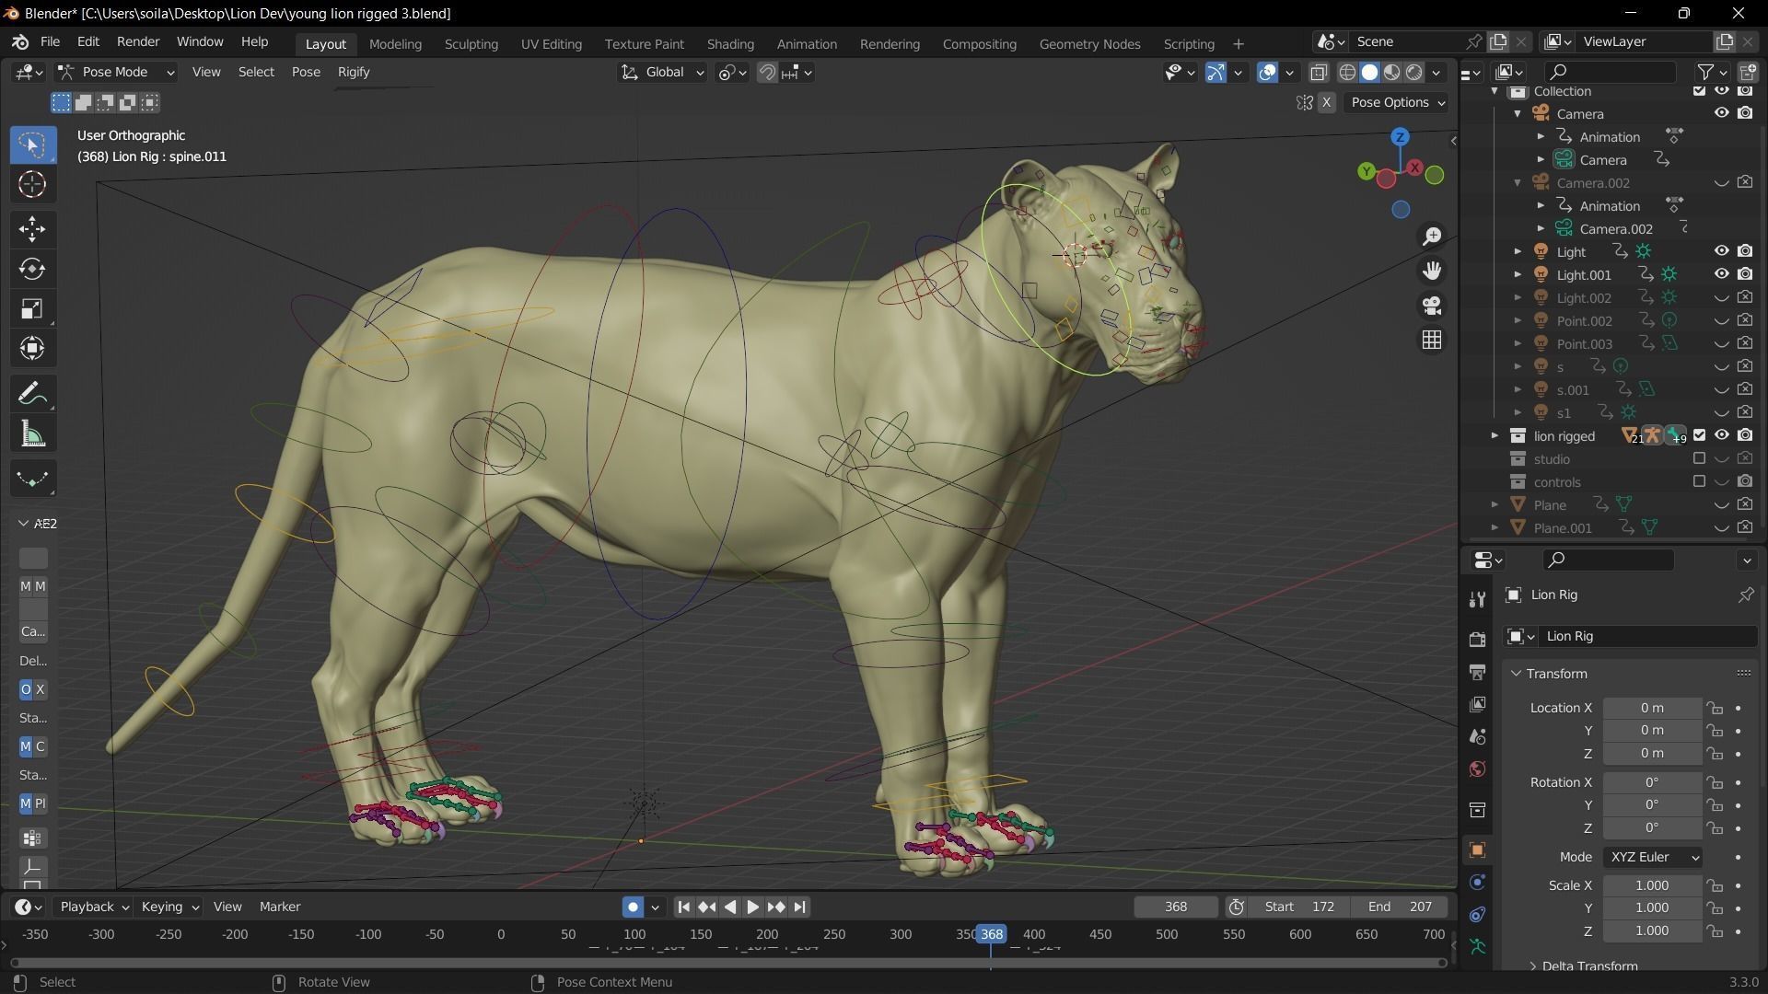This screenshot has width=1768, height=994.
Task: Expand the Light.001 tree item
Action: pos(1518,274)
